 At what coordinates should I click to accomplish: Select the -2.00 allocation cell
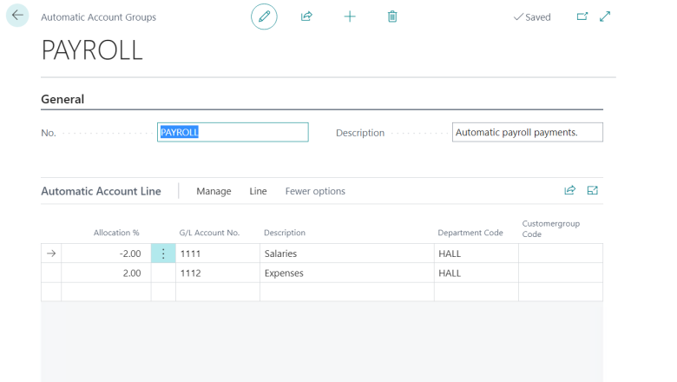pos(106,254)
